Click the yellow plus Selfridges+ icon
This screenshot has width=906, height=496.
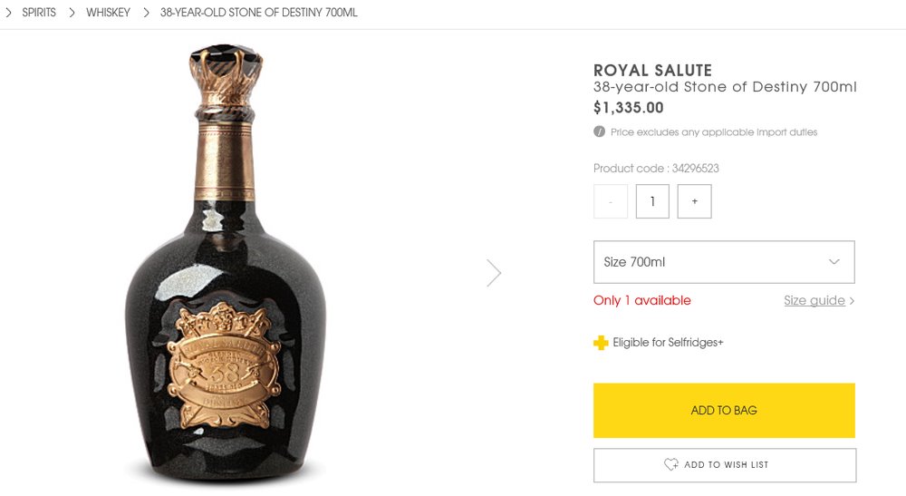[x=601, y=343]
